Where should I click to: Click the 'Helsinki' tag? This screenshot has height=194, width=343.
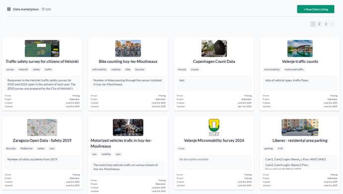pyautogui.click(x=23, y=70)
